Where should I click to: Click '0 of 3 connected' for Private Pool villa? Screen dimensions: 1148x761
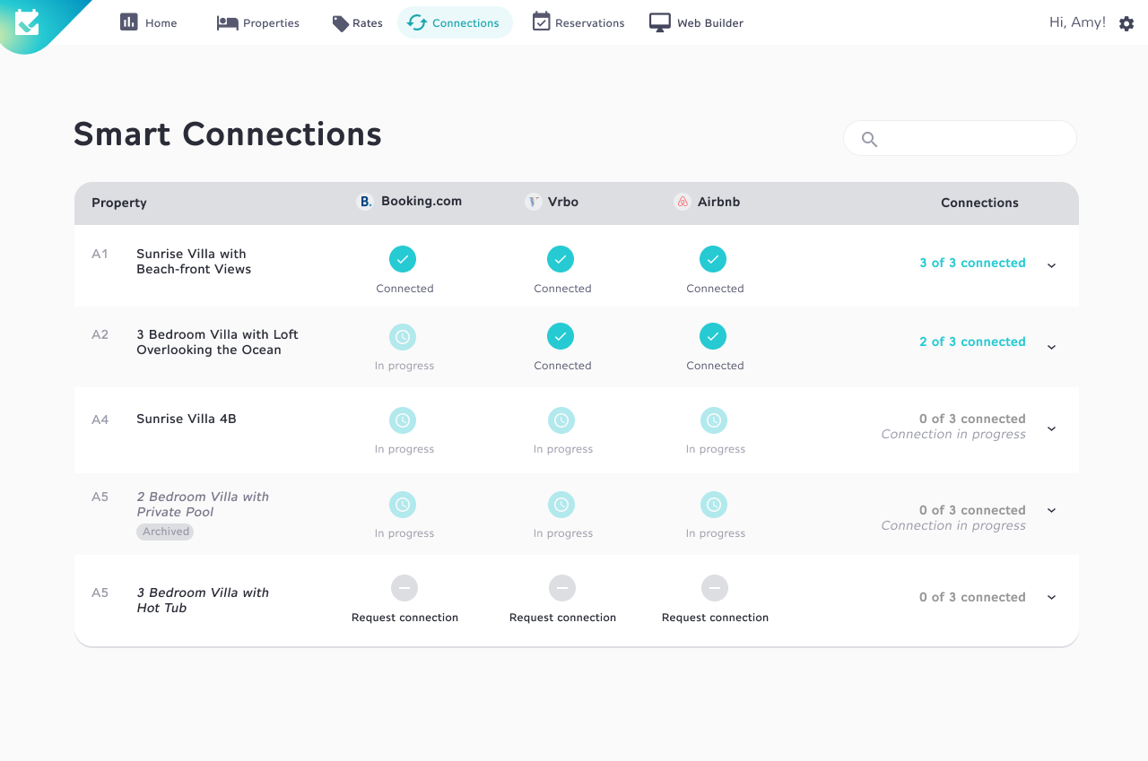click(972, 510)
